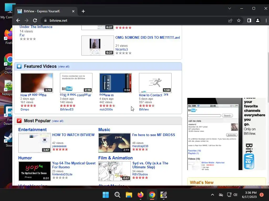Open the Windows Start menu

coord(106,195)
